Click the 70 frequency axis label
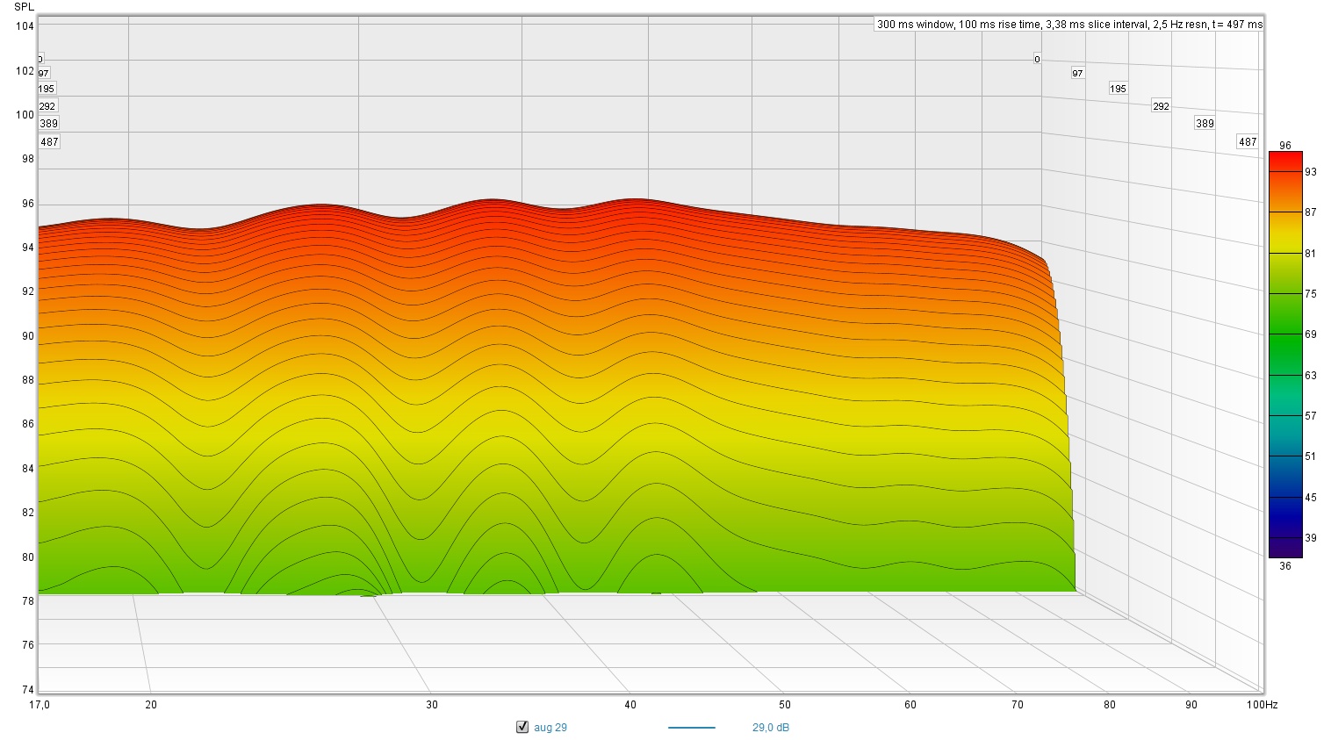Screen dimensions: 1331x740 [x=1018, y=705]
